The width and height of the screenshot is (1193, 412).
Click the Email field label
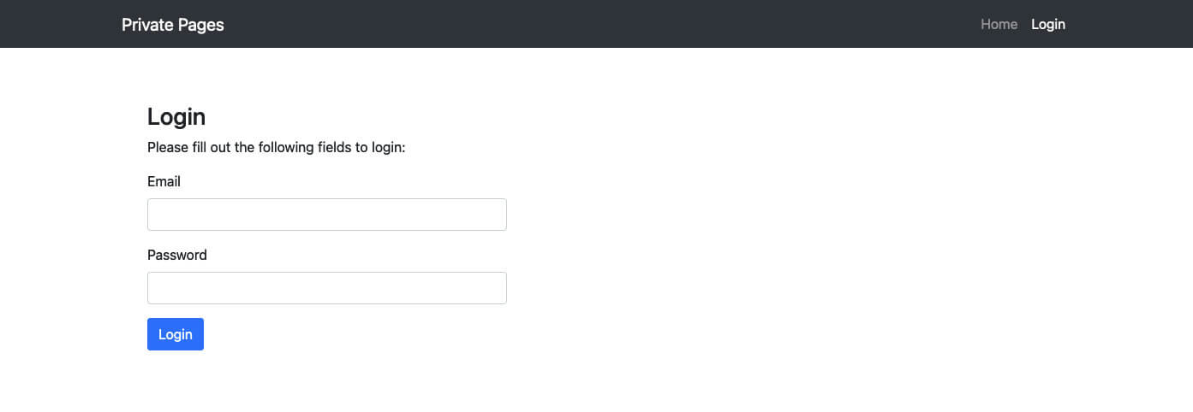(164, 181)
